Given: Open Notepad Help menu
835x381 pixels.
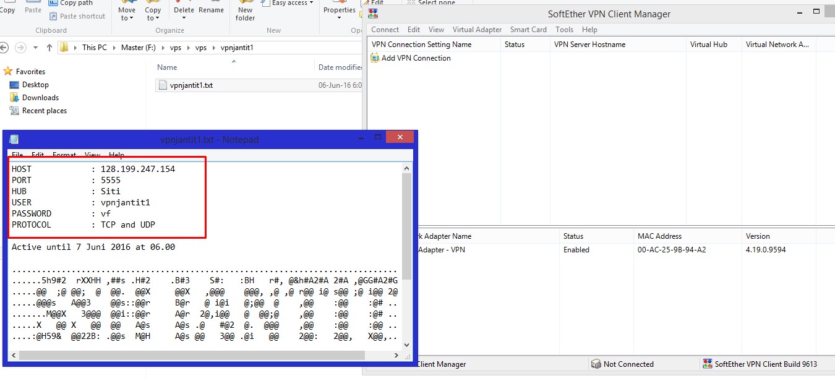Looking at the screenshot, I should coord(116,155).
